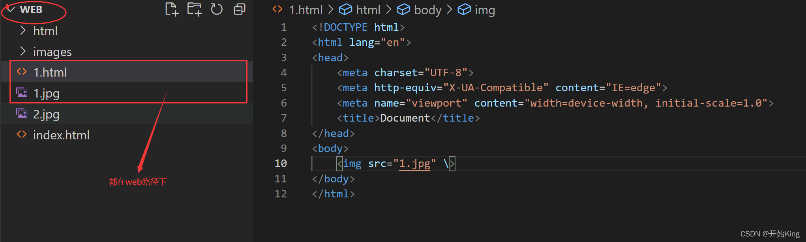Screen dimensions: 806x242
Task: Click content="IE=edge" on line 5
Action: coord(609,88)
